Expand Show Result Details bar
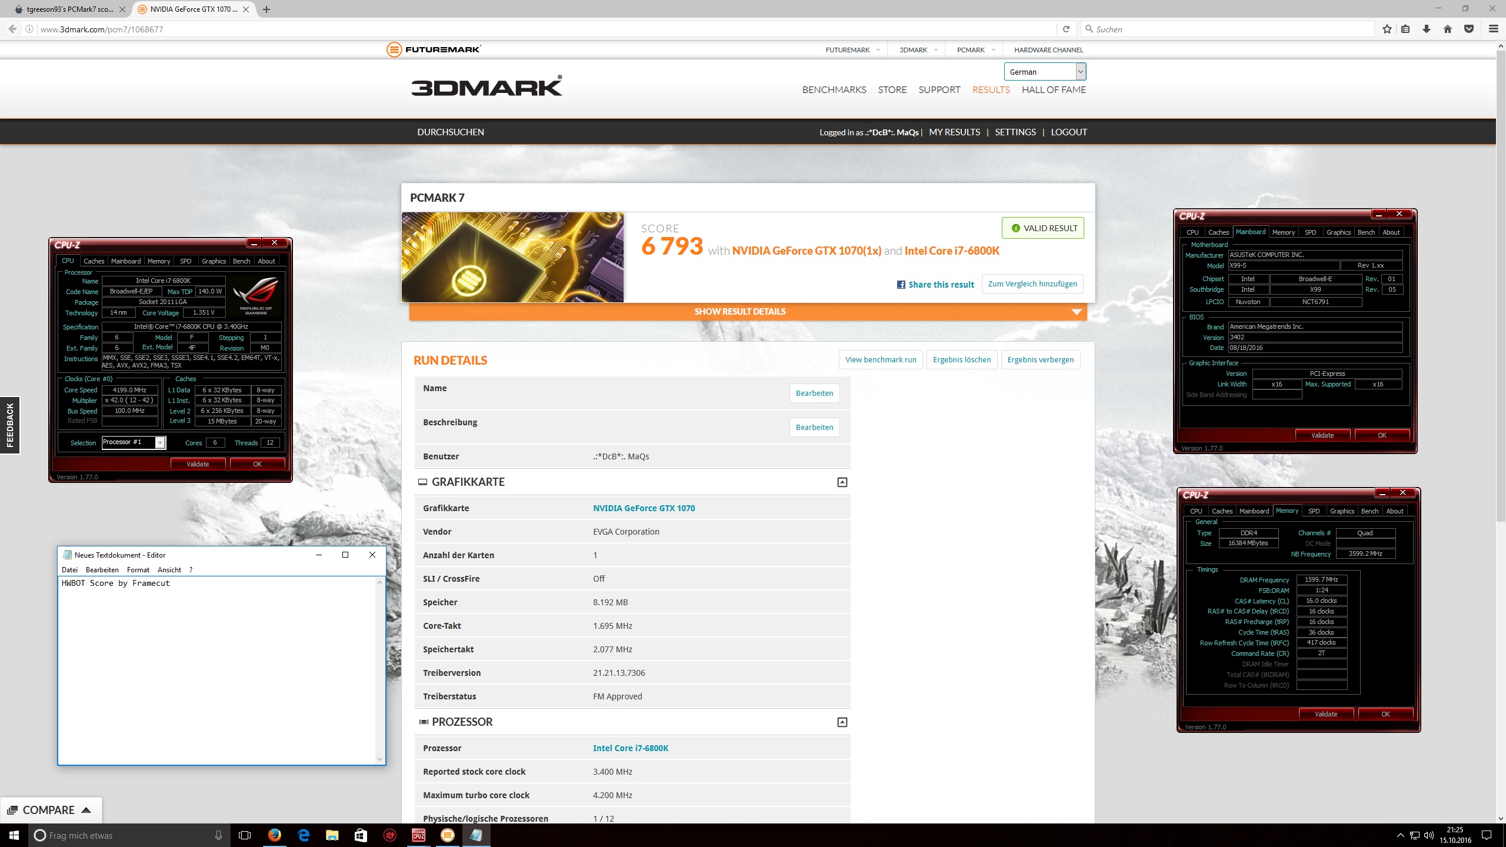 [x=748, y=312]
